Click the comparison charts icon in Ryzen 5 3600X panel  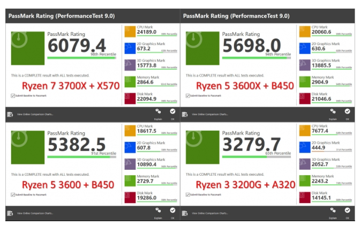coord(185,115)
